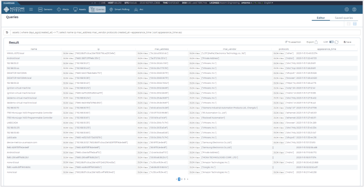The height and width of the screenshot is (188, 364).
Task: Click the query history icon
Action: pos(7,33)
